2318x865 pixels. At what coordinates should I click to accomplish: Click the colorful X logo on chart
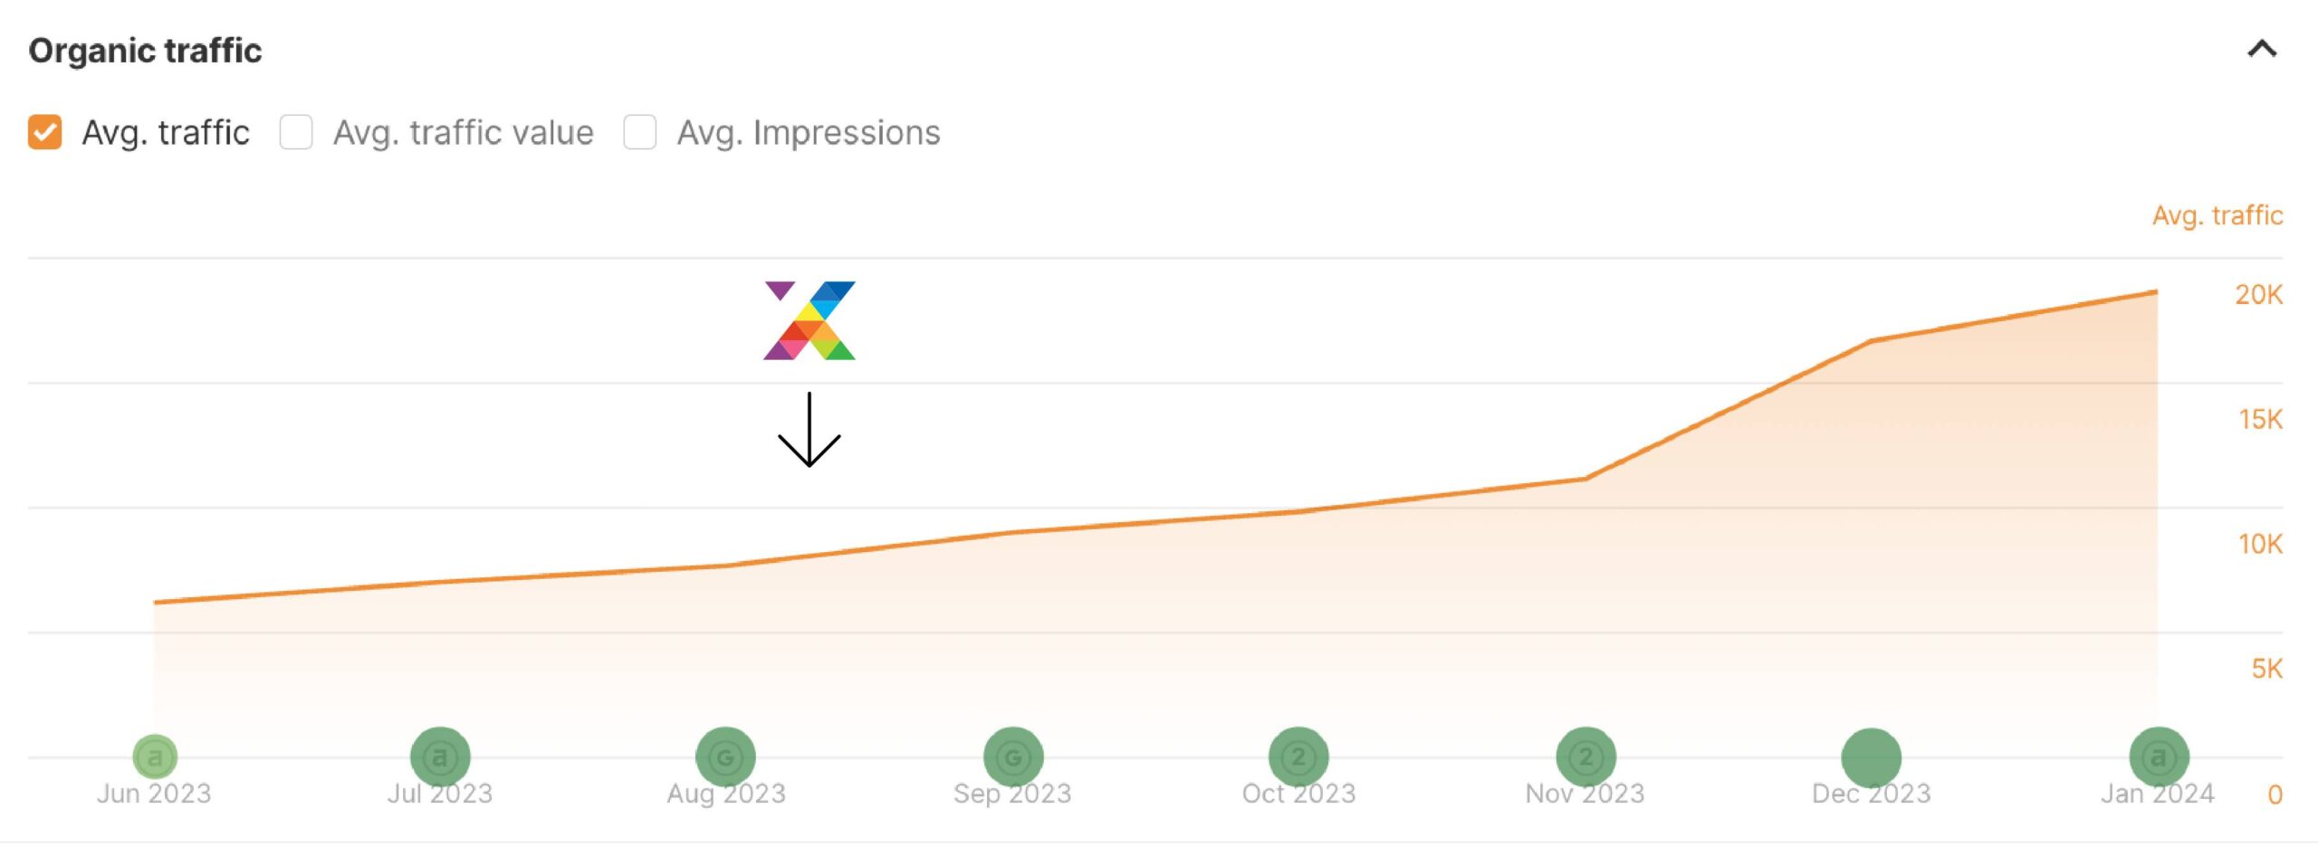point(809,320)
